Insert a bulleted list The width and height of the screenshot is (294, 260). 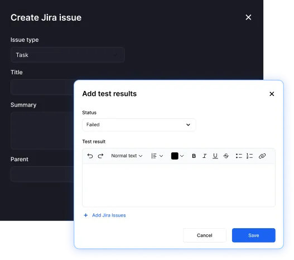click(239, 156)
